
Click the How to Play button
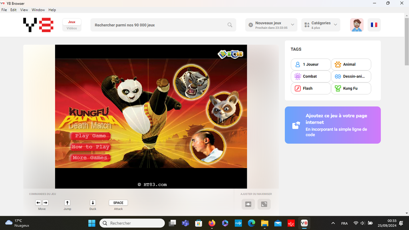[x=91, y=147]
